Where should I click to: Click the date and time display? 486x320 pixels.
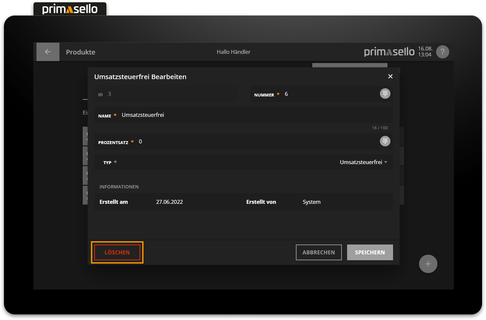point(425,52)
